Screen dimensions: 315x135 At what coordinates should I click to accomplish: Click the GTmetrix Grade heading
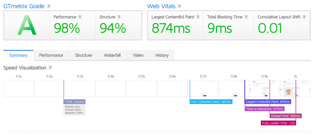(x=24, y=6)
